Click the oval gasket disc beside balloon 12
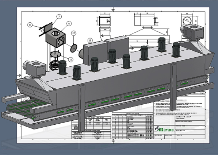This screenshot has width=218, height=155. point(74,48)
